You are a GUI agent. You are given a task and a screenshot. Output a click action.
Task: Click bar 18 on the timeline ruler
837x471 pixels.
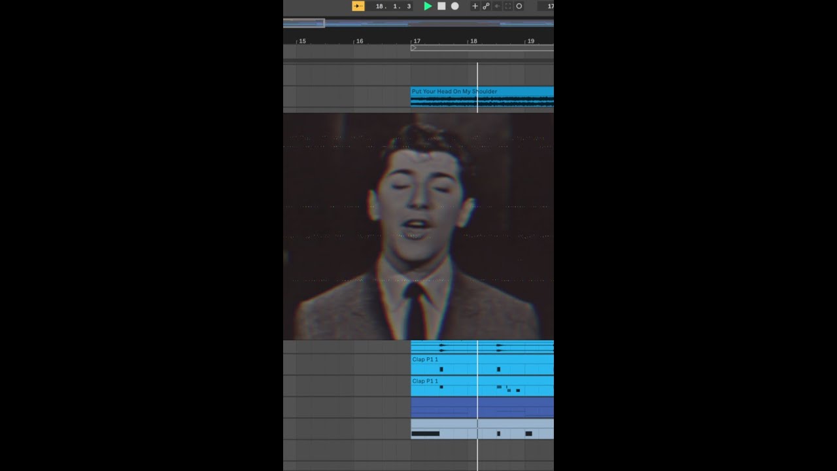click(x=473, y=41)
